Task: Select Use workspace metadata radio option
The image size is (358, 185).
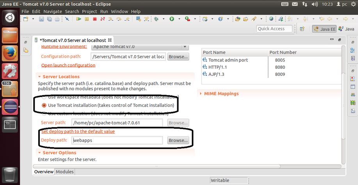Action: pos(44,97)
